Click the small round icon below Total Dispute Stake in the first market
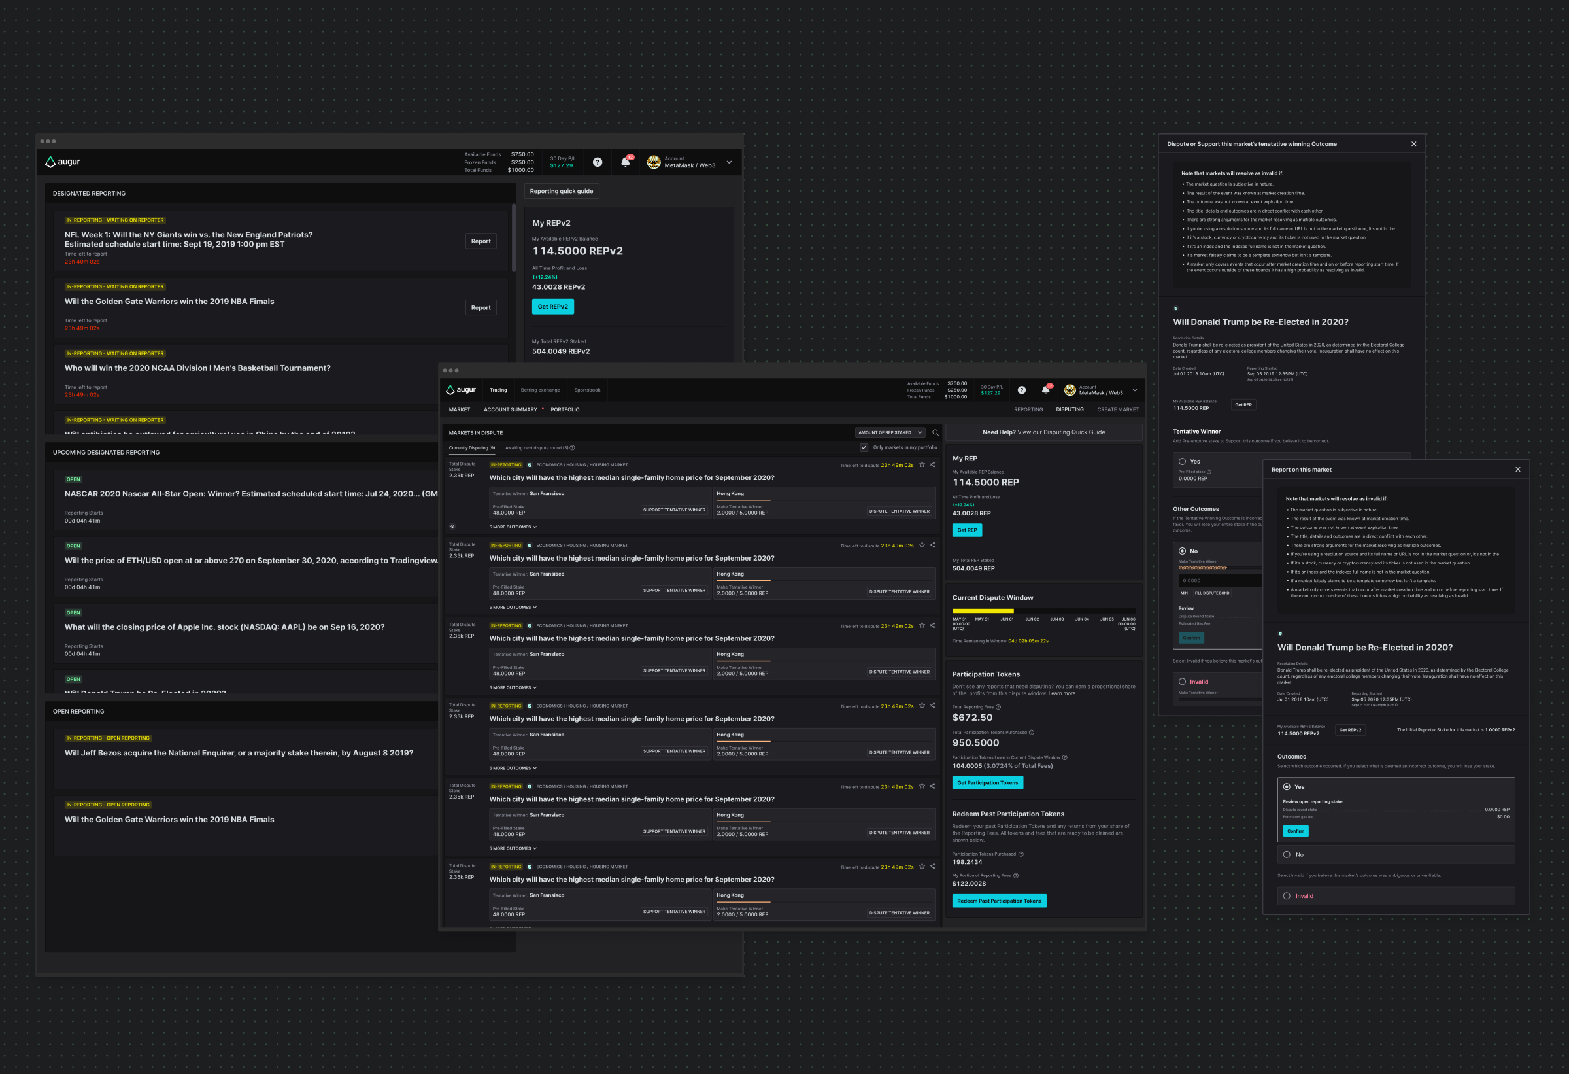Screen dimensions: 1569x1074 click(x=452, y=526)
